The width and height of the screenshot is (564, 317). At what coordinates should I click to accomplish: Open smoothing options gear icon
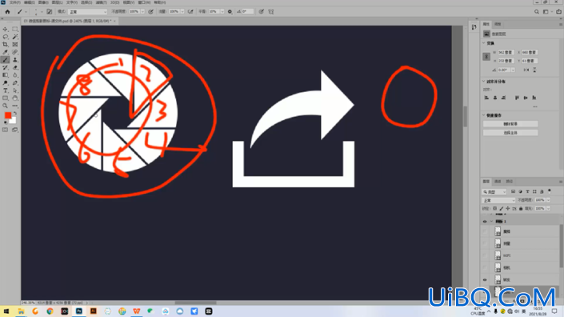230,11
